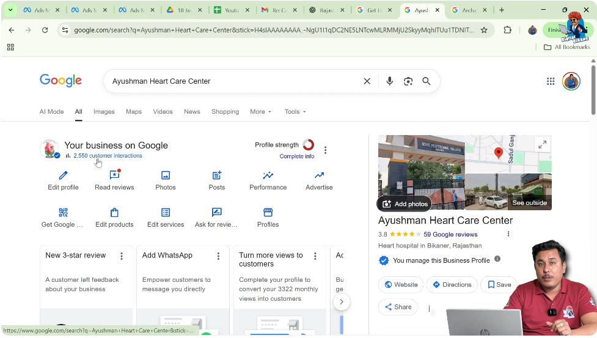Switch to Images results tab

tap(104, 111)
